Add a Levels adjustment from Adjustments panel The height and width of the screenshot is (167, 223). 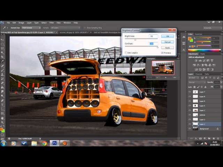click(200, 61)
